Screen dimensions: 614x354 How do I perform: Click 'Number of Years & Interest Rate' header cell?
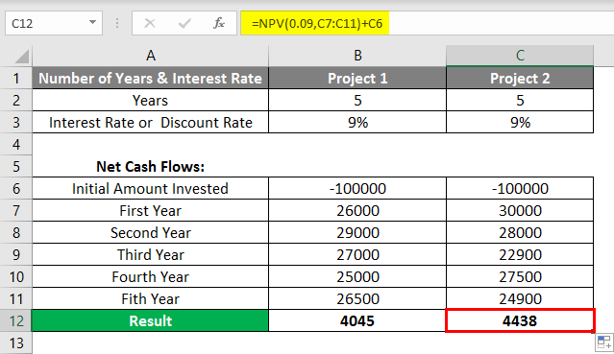150,79
